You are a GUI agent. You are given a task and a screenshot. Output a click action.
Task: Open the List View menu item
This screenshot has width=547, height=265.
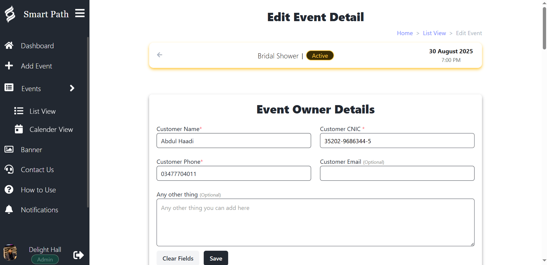point(42,111)
